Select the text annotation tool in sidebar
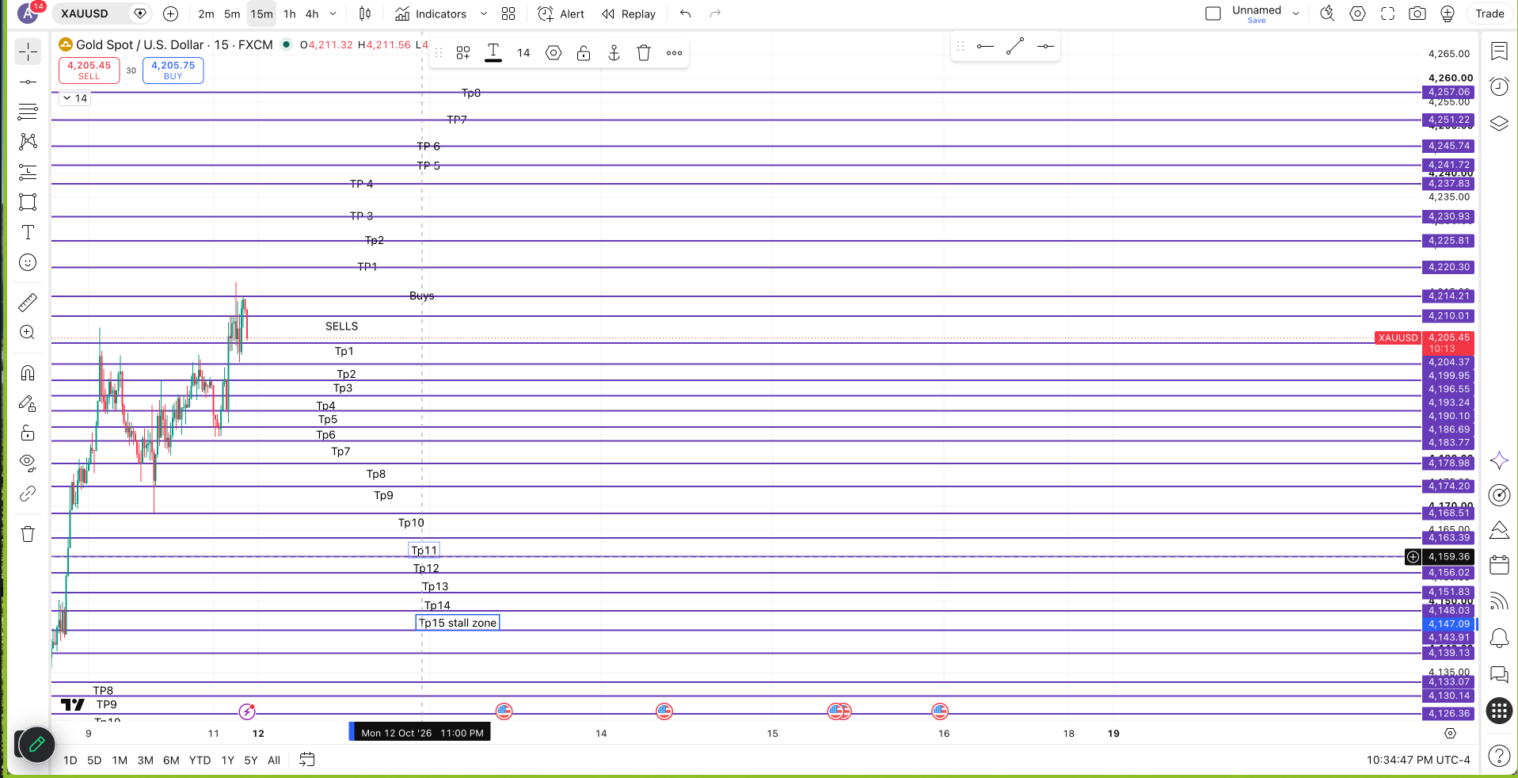This screenshot has width=1518, height=778. point(28,232)
